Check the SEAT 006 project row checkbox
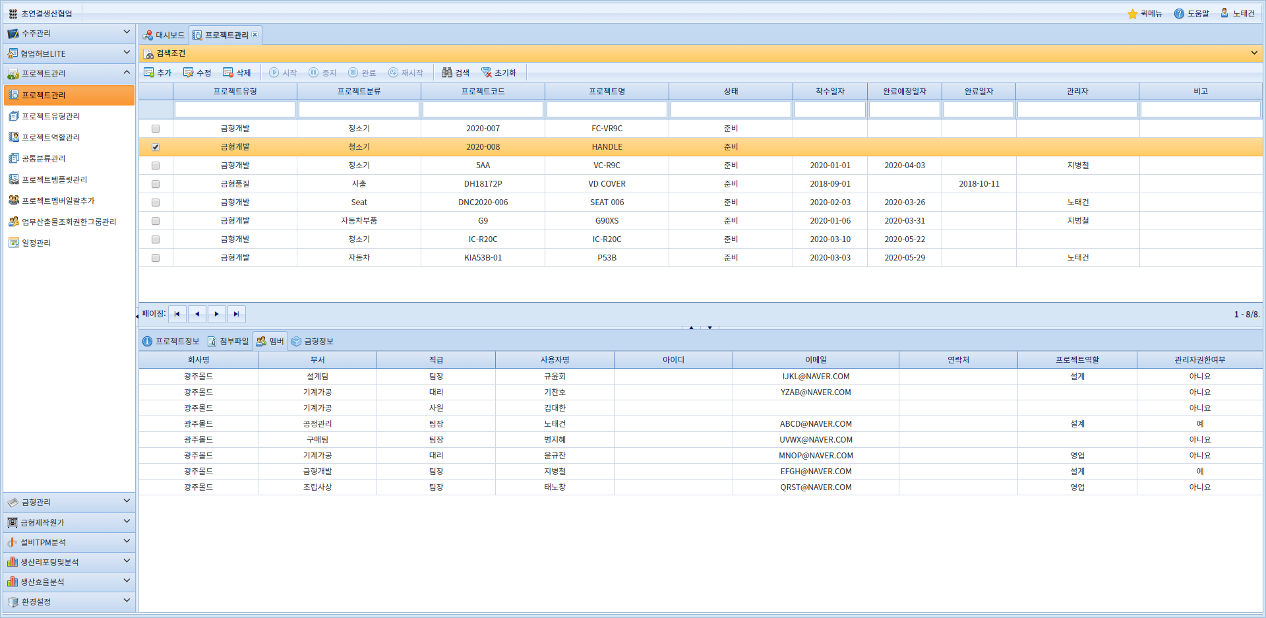Image resolution: width=1266 pixels, height=618 pixels. point(156,202)
